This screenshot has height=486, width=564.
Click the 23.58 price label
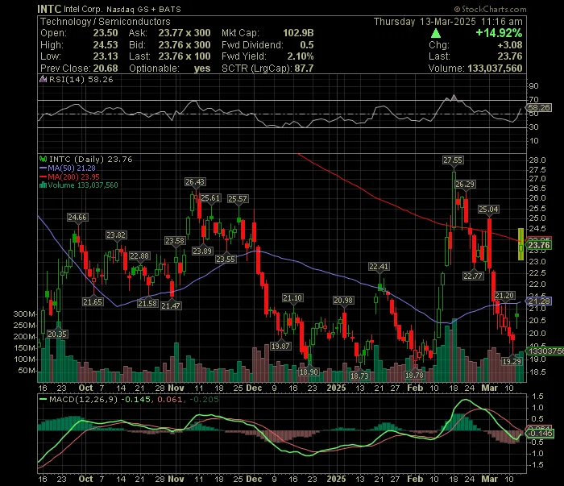pyautogui.click(x=175, y=241)
